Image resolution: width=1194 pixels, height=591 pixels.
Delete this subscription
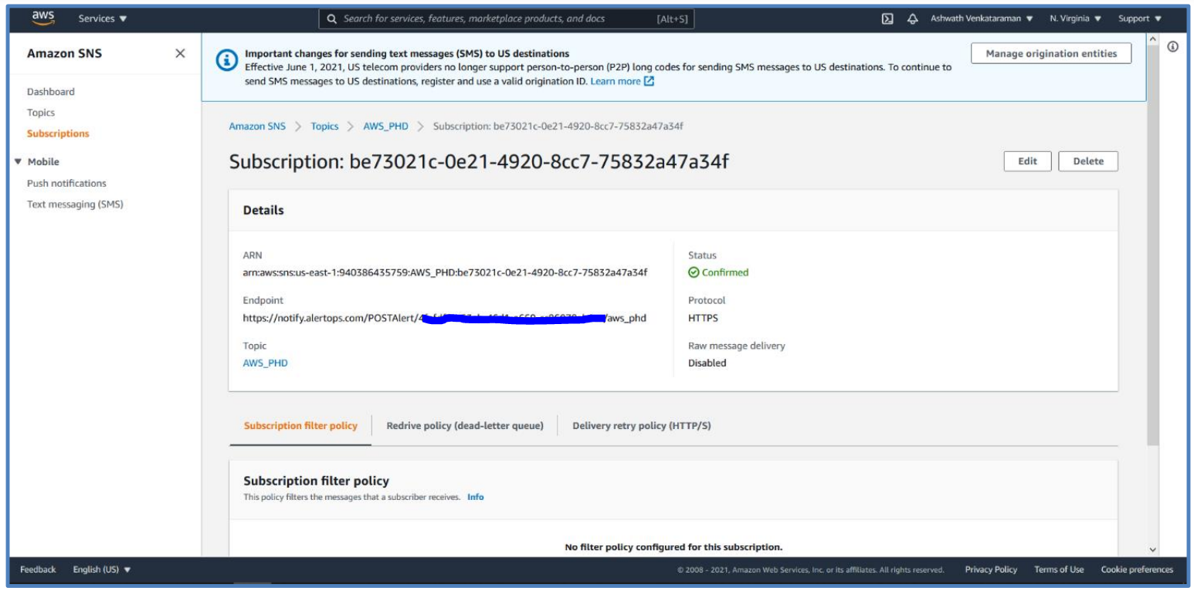pos(1087,161)
